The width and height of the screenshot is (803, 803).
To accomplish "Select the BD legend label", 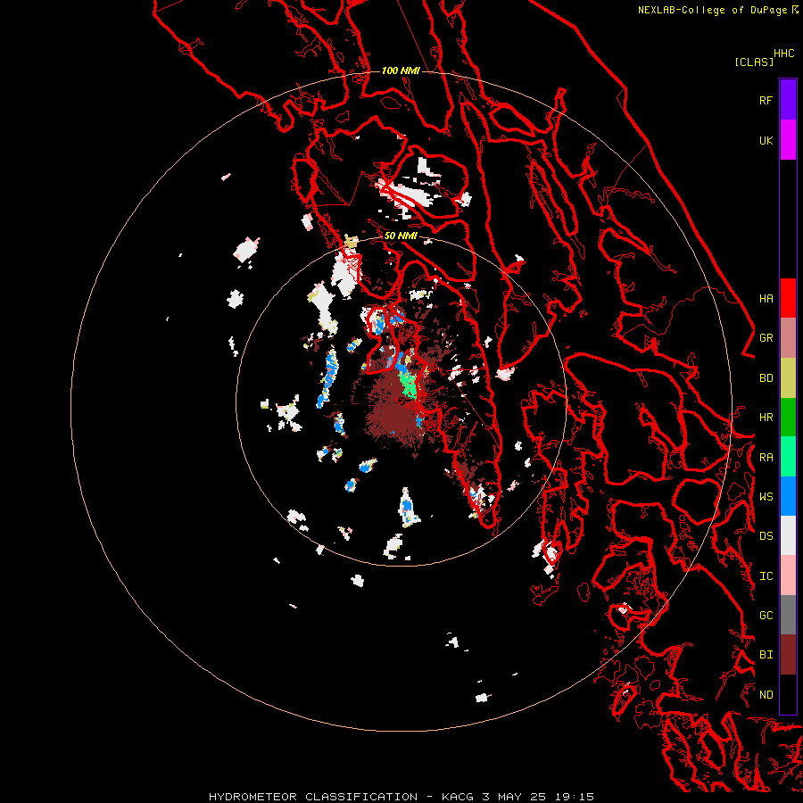I will coord(766,378).
